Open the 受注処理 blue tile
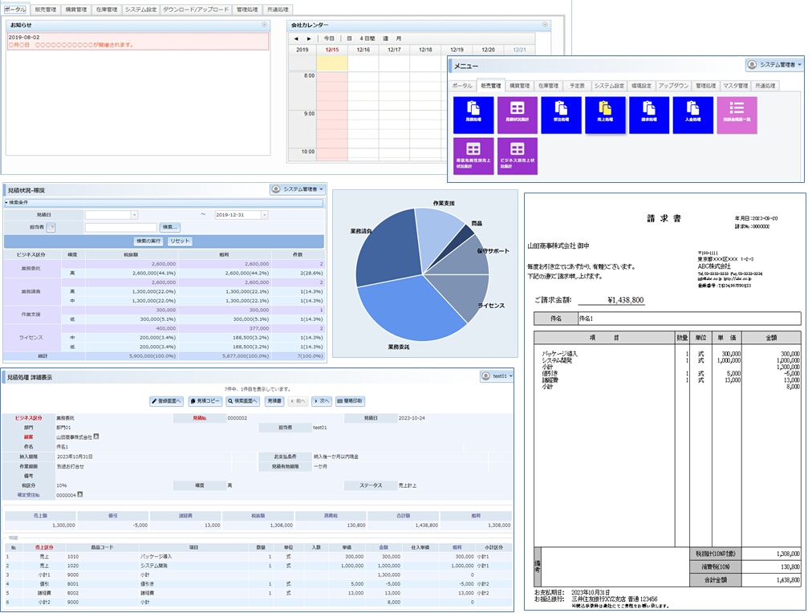Screen dimensions: 812x613 pos(561,115)
